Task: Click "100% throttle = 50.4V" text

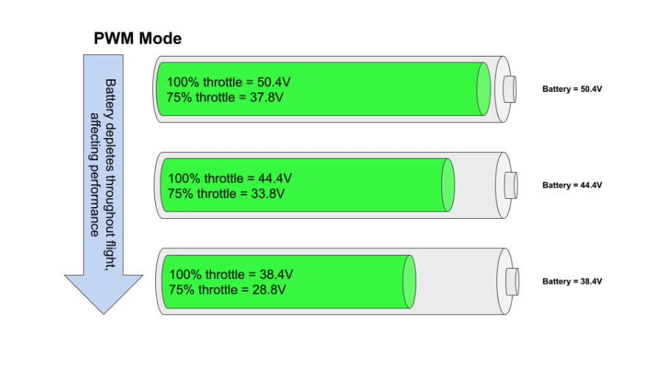Action: 229,82
